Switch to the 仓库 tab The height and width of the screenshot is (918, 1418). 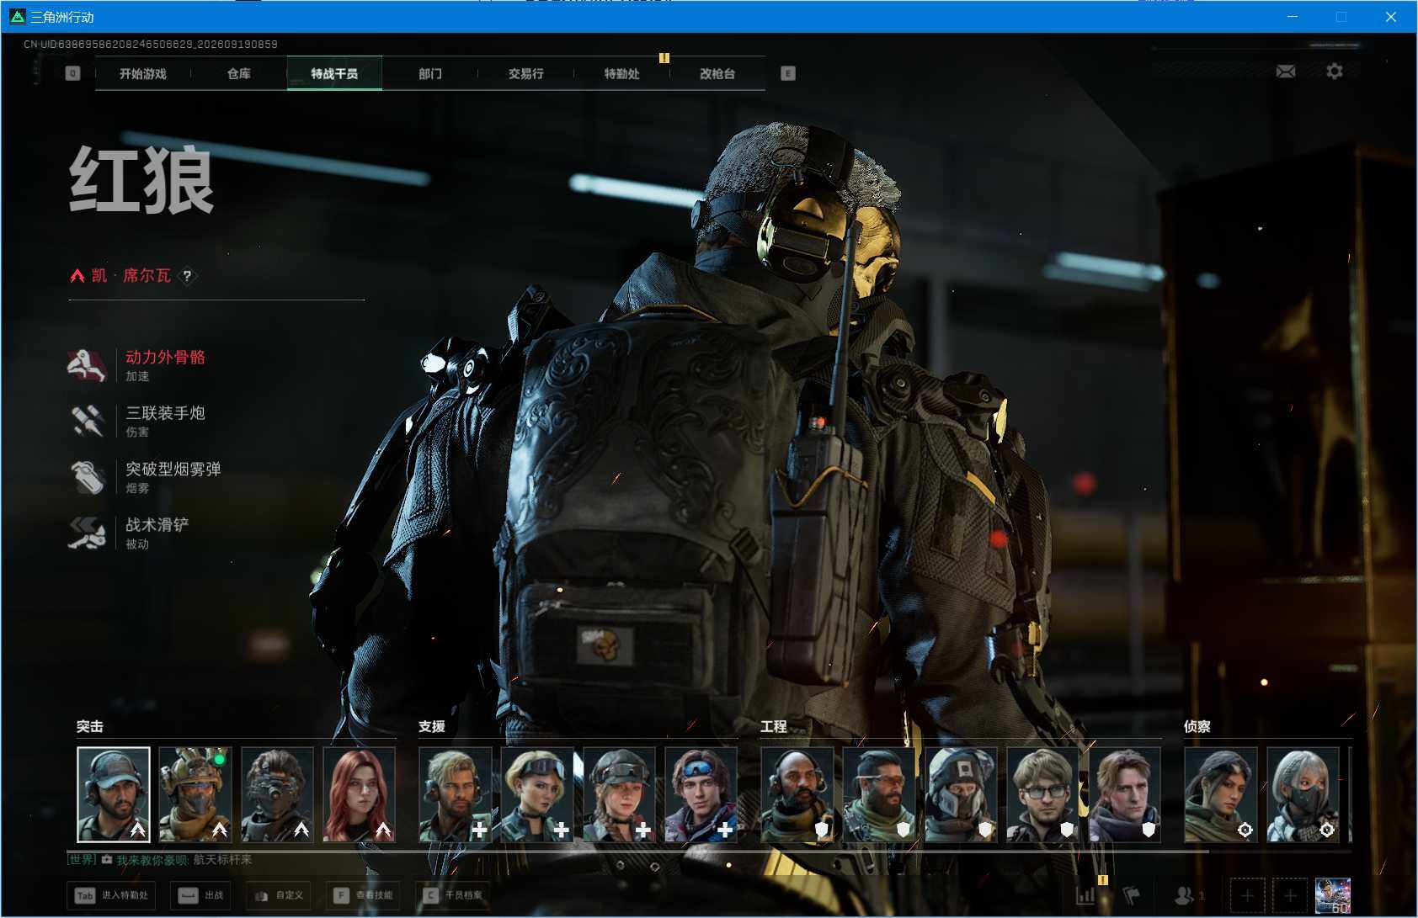[x=239, y=73]
